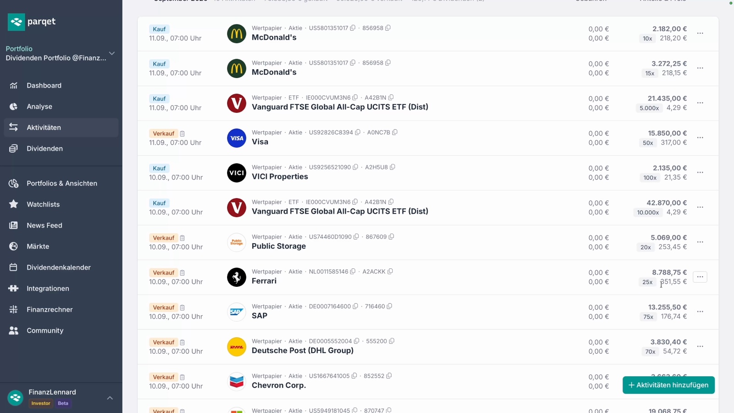The height and width of the screenshot is (413, 734).
Task: Open options menu for Deutsche Post row
Action: click(x=700, y=346)
